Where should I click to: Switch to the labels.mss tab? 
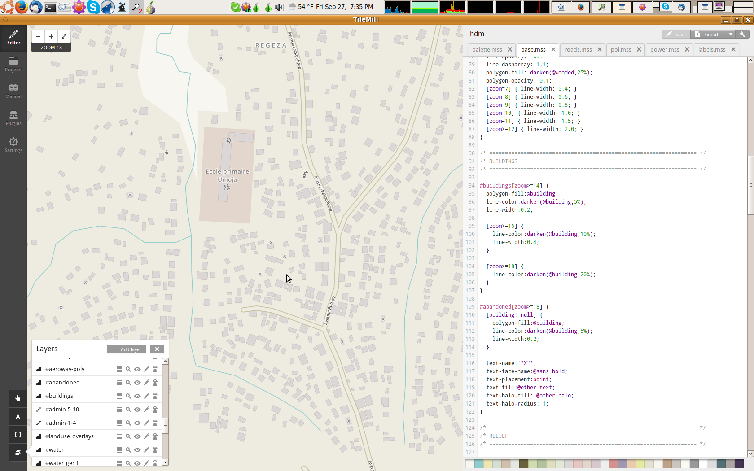click(712, 50)
